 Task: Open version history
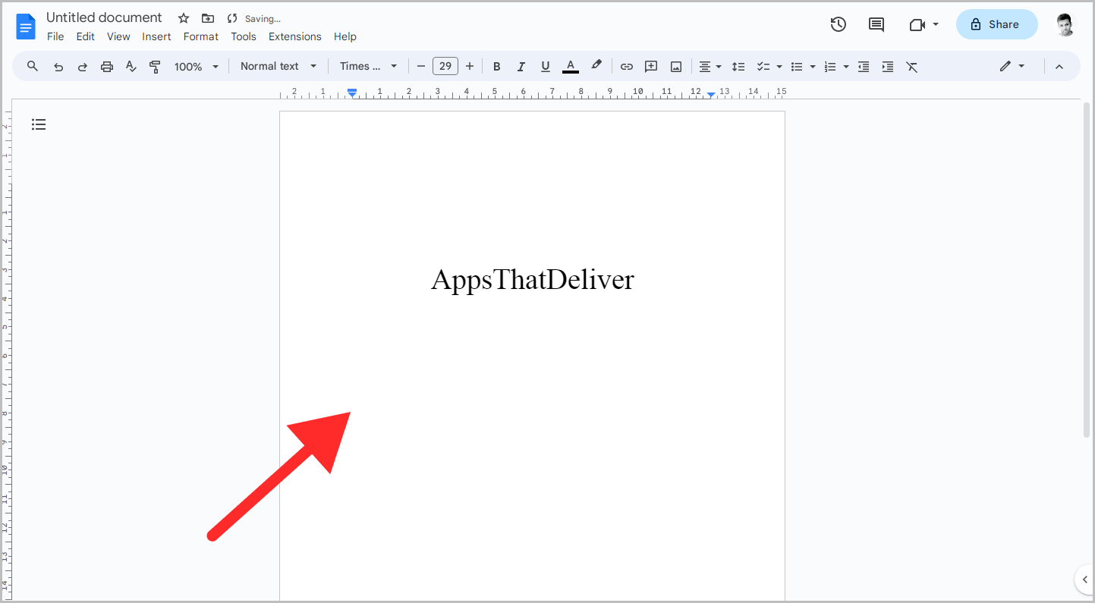coord(838,24)
